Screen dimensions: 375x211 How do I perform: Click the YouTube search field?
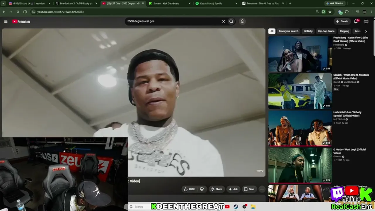click(173, 21)
